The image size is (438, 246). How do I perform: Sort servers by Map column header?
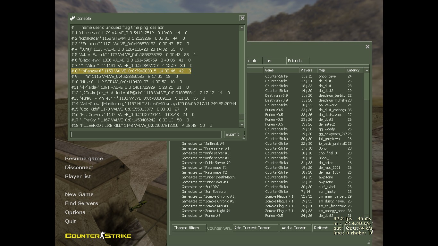click(331, 70)
